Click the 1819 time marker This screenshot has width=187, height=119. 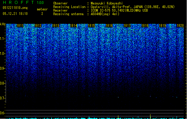tap(163, 26)
